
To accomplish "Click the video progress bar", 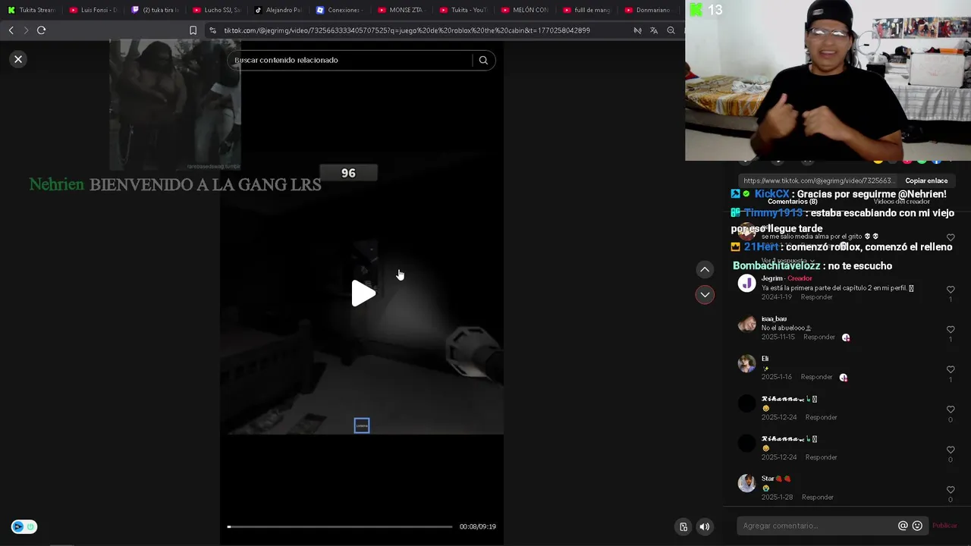I will [x=339, y=526].
